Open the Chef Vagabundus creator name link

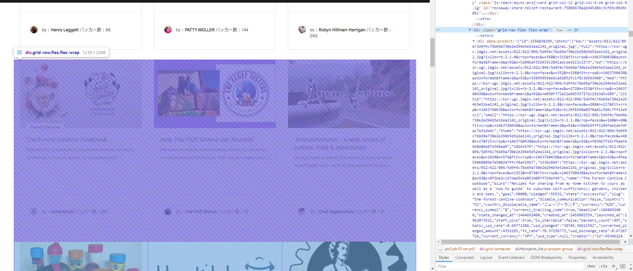tap(336, 211)
